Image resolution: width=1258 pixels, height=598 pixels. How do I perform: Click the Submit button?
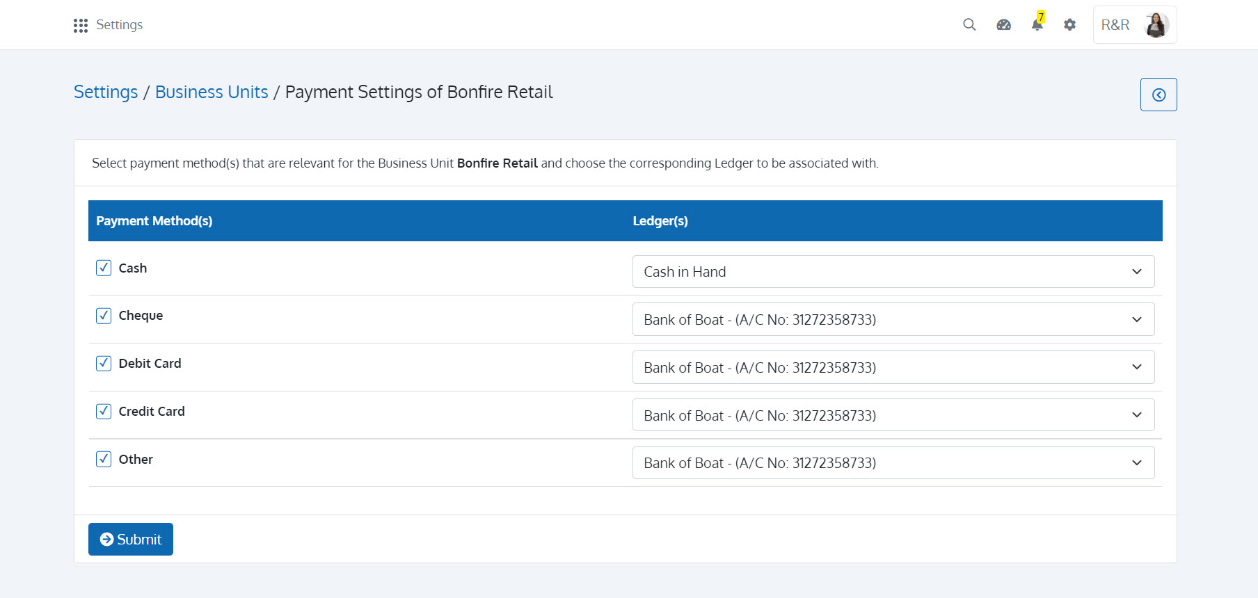click(131, 540)
